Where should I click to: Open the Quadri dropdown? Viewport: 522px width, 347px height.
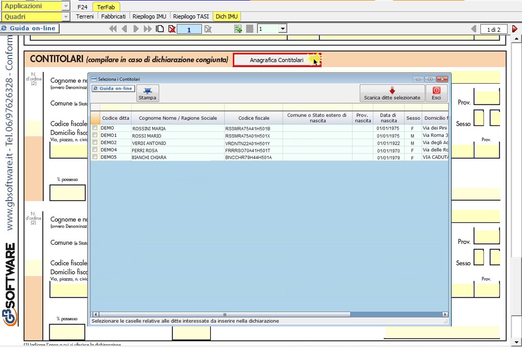tap(66, 16)
